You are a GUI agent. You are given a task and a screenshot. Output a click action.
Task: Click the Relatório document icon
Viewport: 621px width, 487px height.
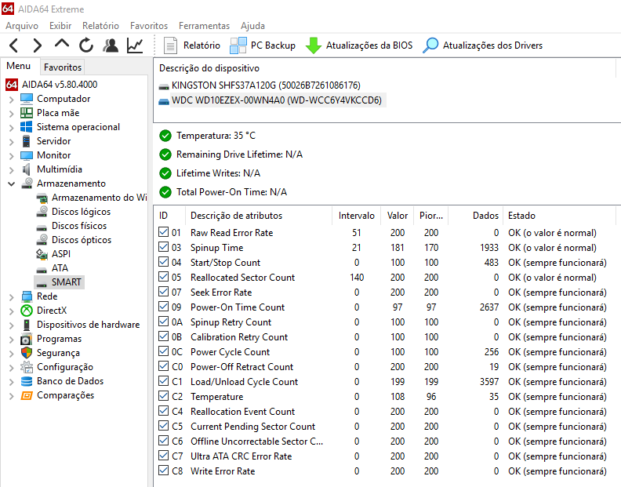tap(170, 45)
